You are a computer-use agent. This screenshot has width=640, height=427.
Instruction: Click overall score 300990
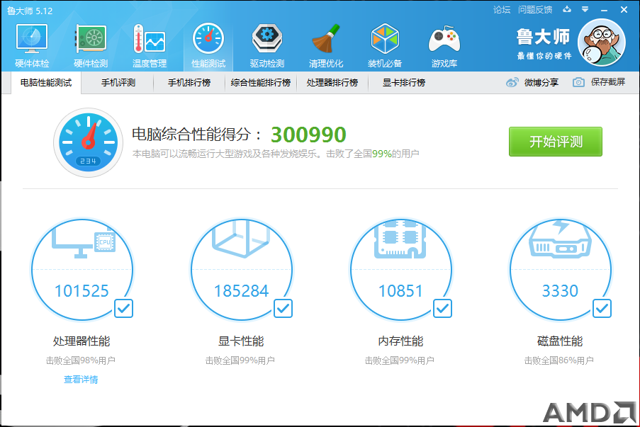(308, 135)
